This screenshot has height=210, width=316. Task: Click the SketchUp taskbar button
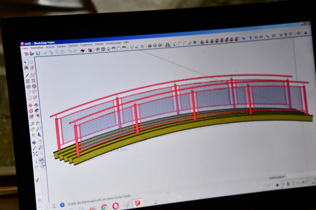(137, 203)
